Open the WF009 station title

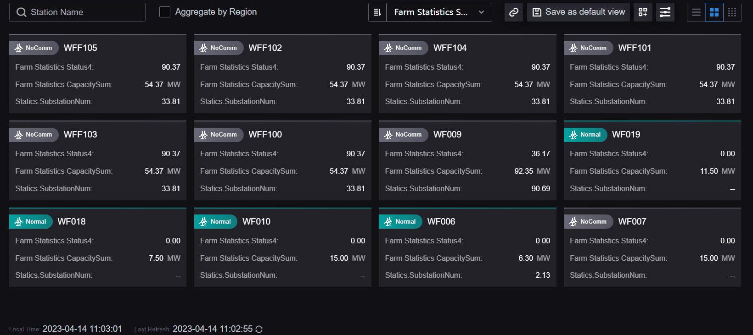pos(447,135)
